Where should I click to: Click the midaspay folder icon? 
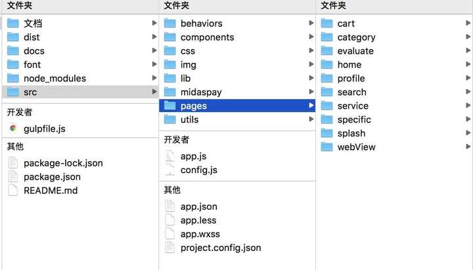(169, 92)
